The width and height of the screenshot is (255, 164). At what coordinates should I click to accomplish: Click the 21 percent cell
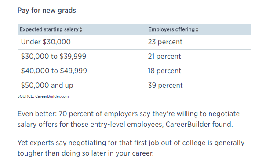164,57
